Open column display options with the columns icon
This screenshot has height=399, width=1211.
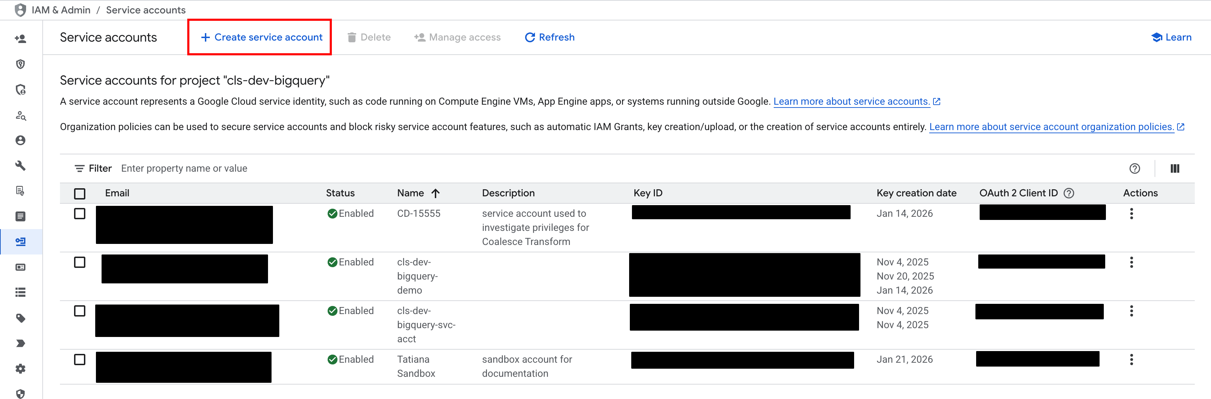point(1175,168)
